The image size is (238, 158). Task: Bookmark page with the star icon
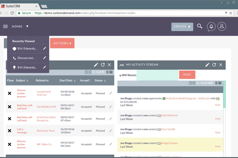tap(231, 13)
